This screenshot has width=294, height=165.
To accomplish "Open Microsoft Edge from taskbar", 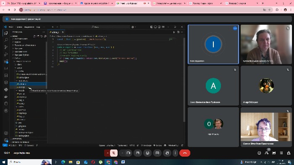I will [x=63, y=162].
